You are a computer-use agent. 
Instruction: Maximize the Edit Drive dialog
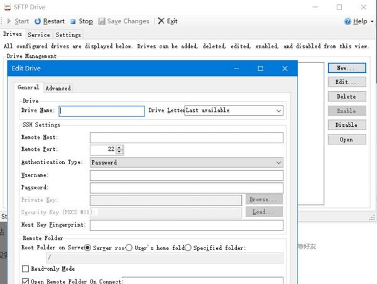point(260,68)
